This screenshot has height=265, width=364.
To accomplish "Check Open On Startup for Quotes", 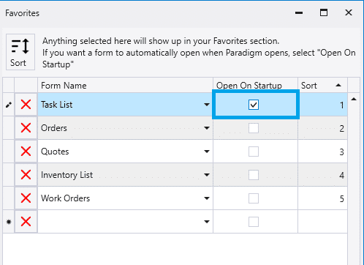I will point(254,152).
